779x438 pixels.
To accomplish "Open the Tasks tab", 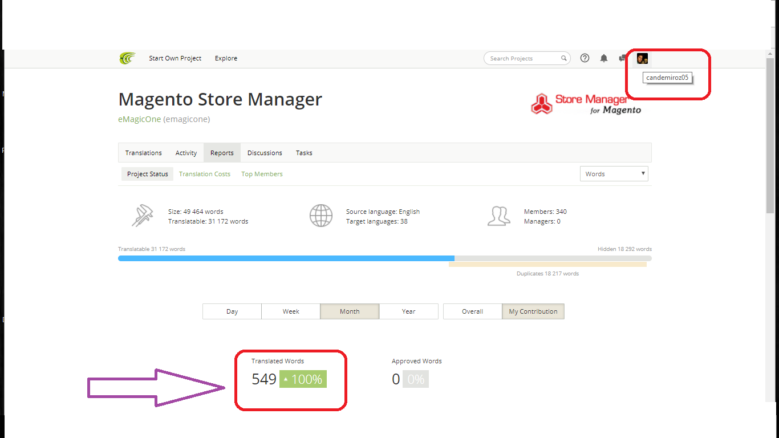I will [x=304, y=153].
